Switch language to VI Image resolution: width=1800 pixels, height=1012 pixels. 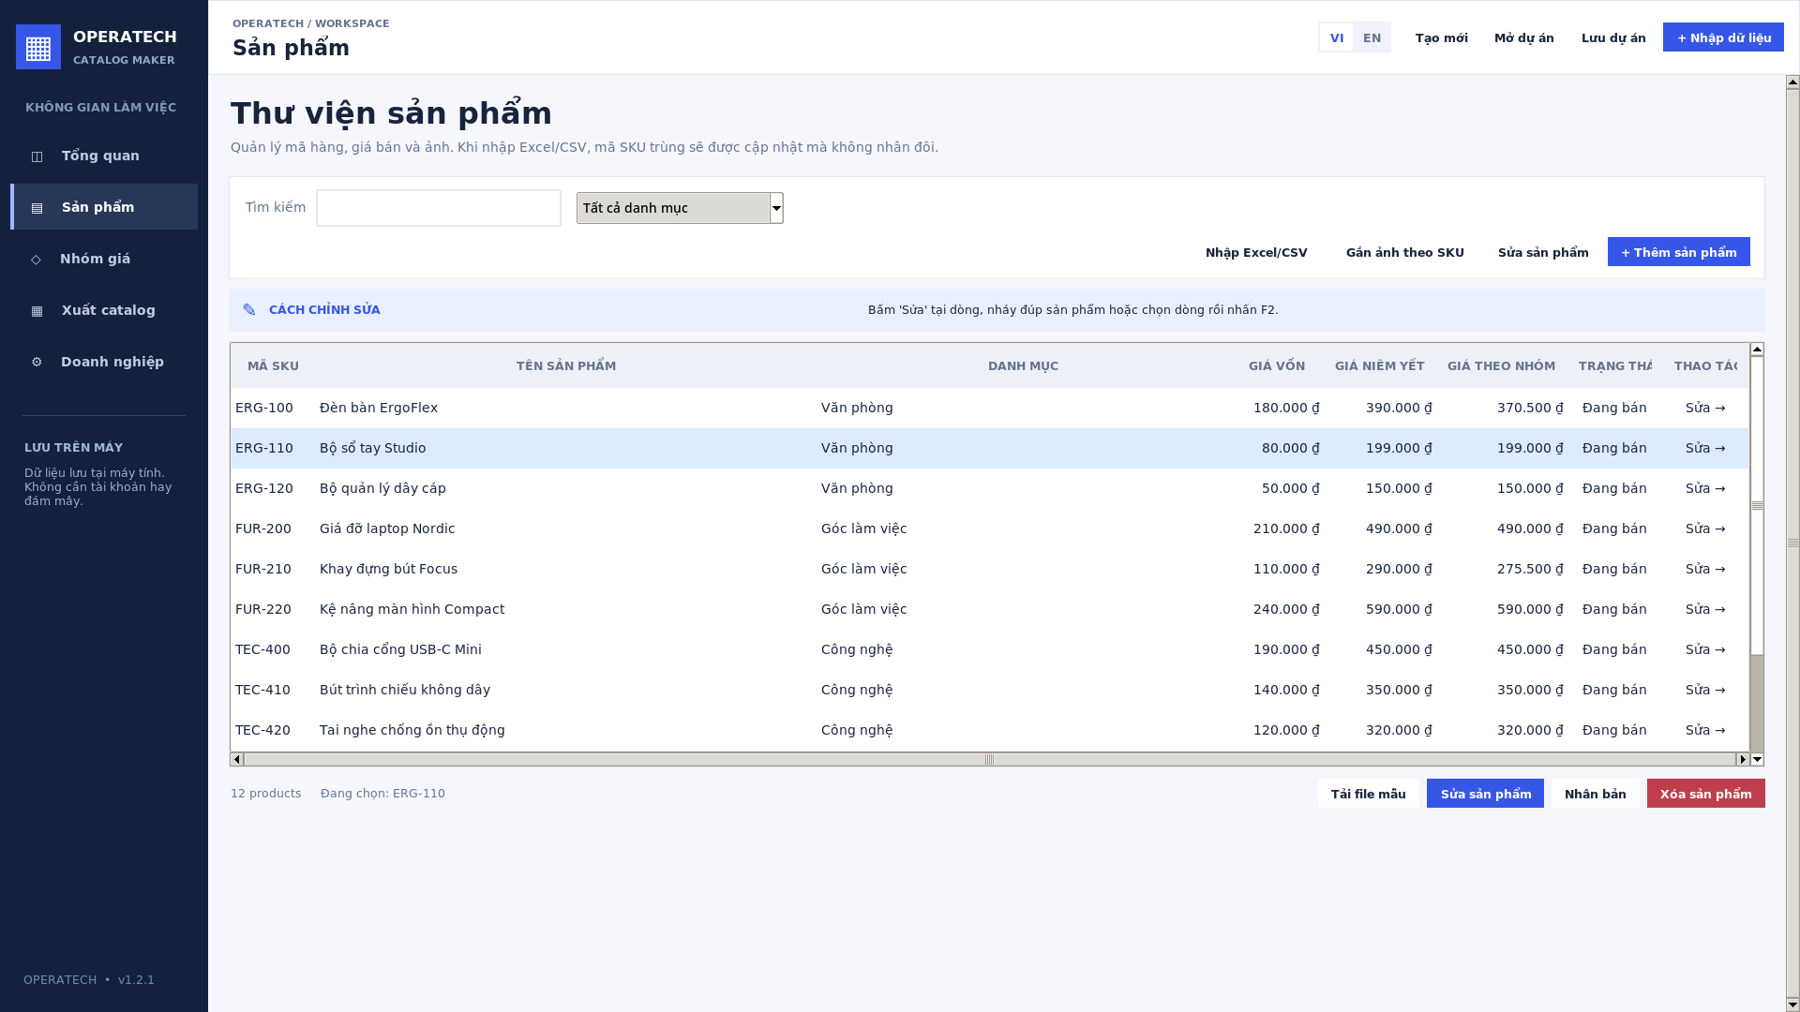pos(1336,37)
